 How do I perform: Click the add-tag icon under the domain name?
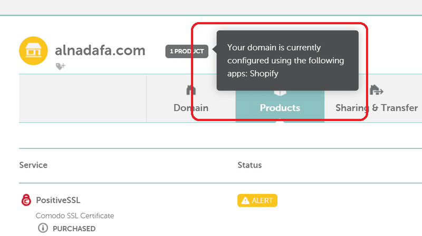(61, 66)
